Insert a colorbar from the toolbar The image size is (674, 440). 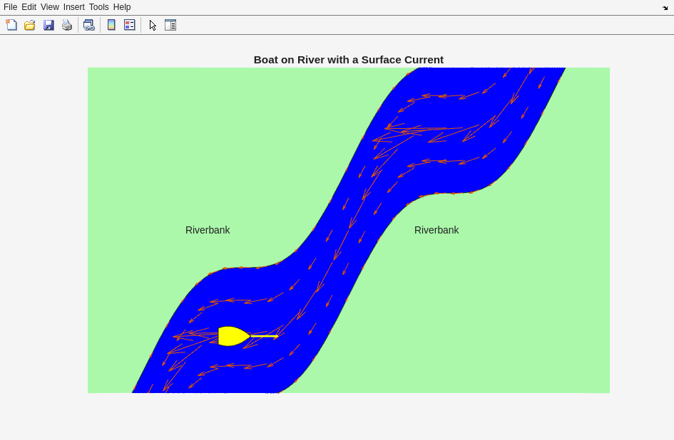(x=111, y=25)
